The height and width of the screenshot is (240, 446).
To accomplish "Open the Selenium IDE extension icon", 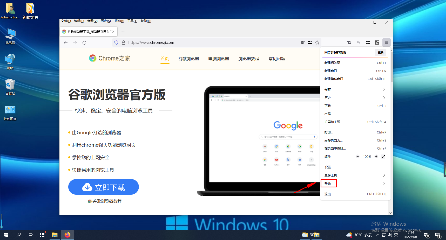I will (377, 43).
